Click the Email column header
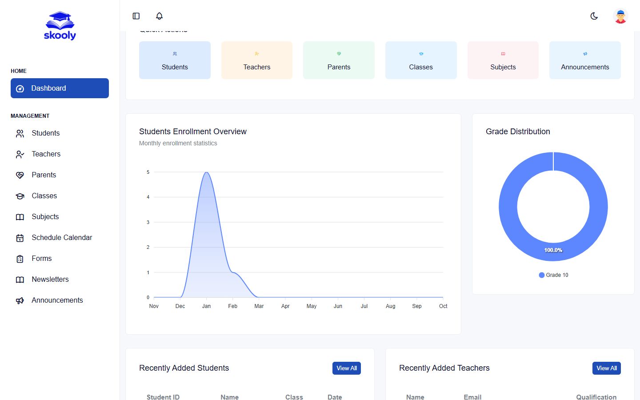The width and height of the screenshot is (640, 400). click(x=472, y=397)
